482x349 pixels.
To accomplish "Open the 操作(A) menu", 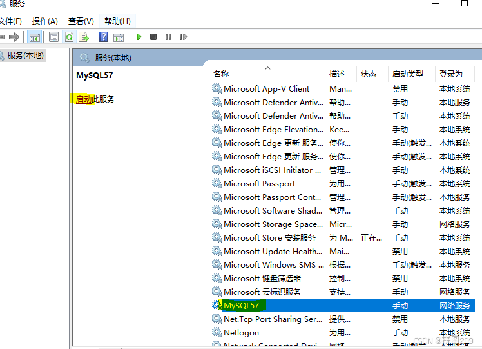I will point(45,21).
